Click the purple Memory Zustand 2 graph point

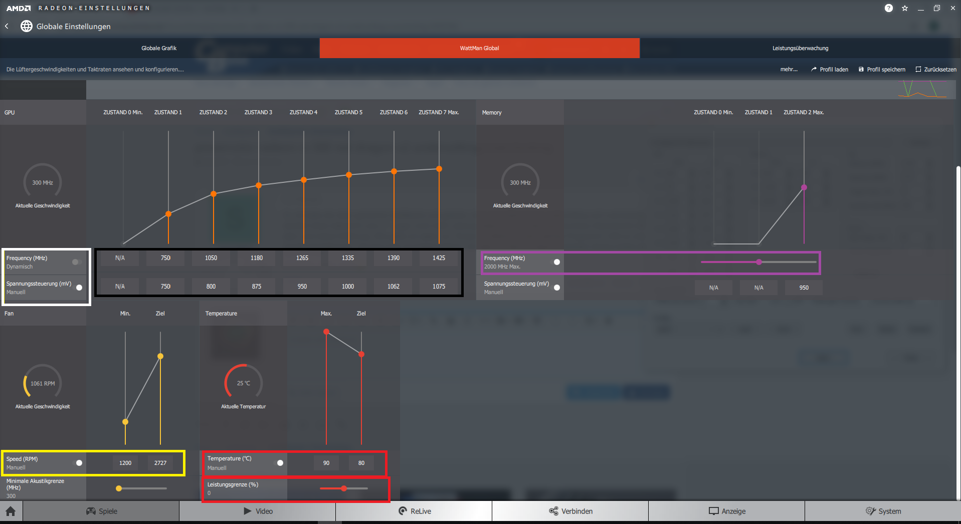804,187
